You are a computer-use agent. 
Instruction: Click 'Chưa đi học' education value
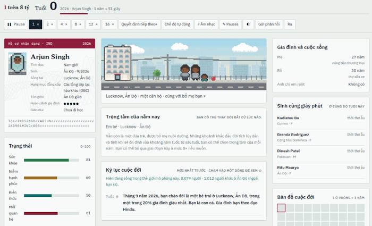(73, 110)
